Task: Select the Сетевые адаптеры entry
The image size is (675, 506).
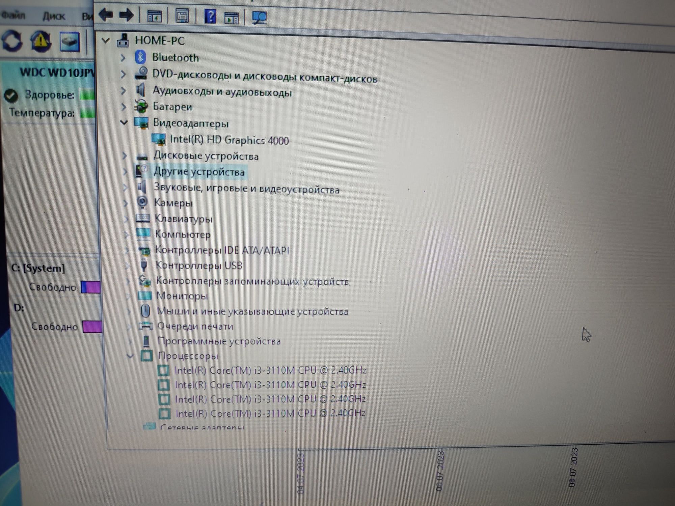Action: click(202, 427)
